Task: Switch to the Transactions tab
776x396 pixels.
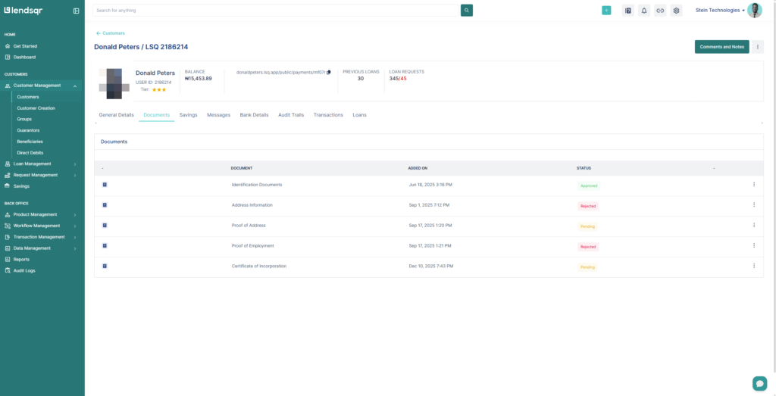Action: pyautogui.click(x=328, y=114)
